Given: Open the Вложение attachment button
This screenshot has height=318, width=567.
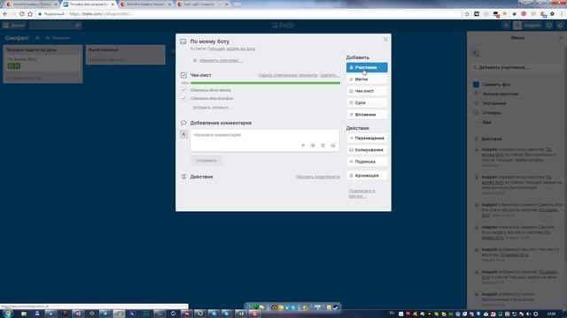Looking at the screenshot, I should pyautogui.click(x=367, y=115).
